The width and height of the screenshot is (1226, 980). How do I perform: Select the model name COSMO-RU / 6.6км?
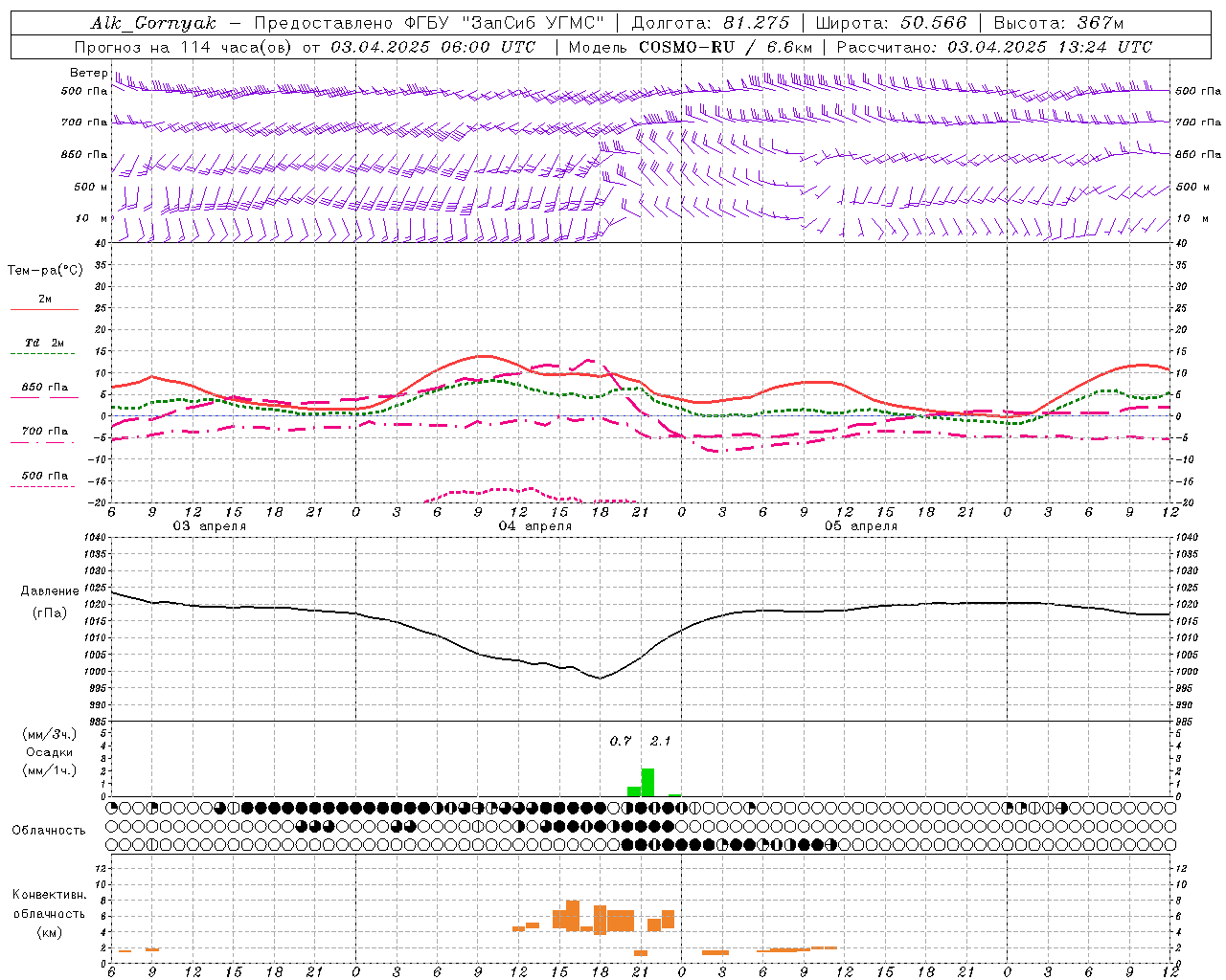(725, 47)
